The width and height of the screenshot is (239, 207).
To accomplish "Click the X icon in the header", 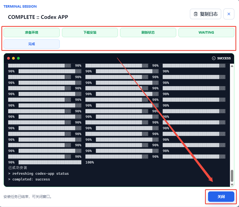I will click(x=229, y=14).
